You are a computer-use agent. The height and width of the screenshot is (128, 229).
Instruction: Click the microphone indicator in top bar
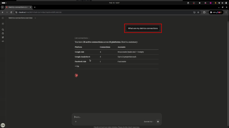pyautogui.click(x=215, y=3)
